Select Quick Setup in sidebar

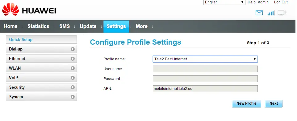(41, 40)
